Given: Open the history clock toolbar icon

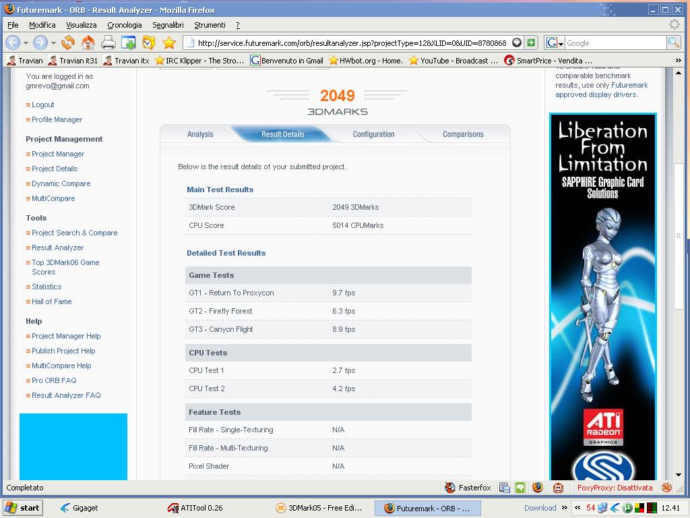Looking at the screenshot, I should point(149,42).
